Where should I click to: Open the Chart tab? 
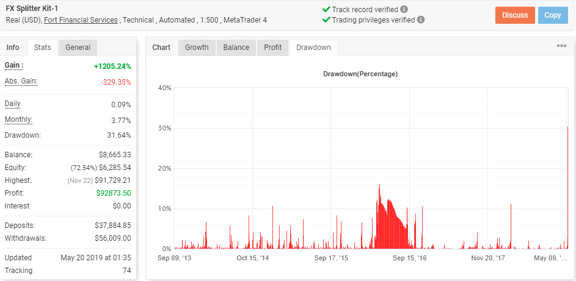click(161, 48)
